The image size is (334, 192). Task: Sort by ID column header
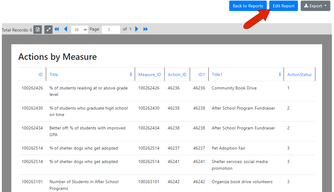[40, 74]
